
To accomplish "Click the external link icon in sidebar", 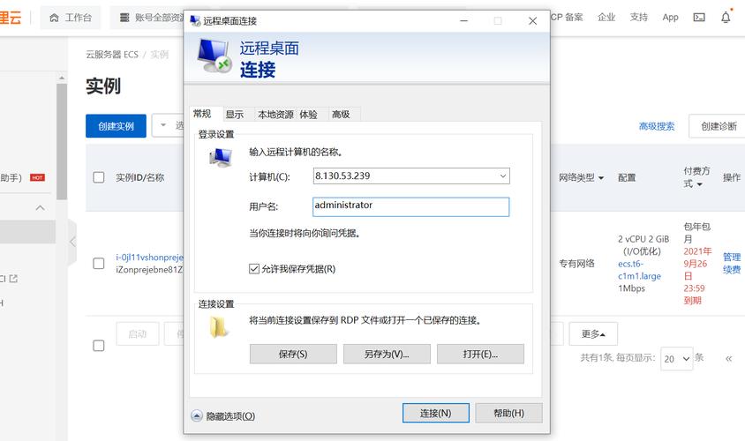I will pos(13,279).
